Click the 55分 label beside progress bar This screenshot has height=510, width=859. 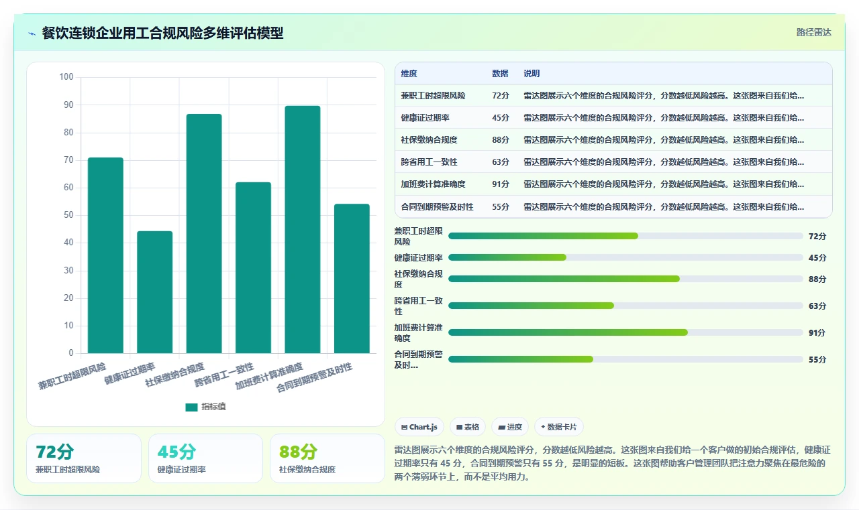(817, 360)
